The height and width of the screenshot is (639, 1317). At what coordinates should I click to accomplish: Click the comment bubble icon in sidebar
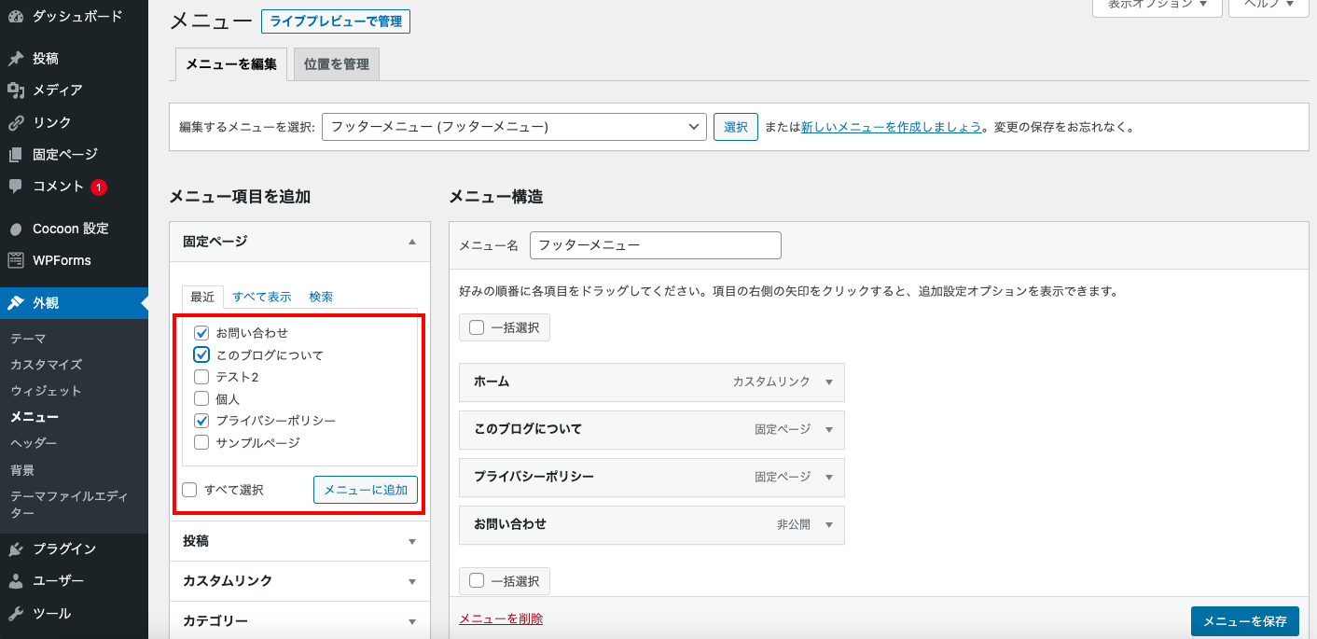tap(16, 187)
